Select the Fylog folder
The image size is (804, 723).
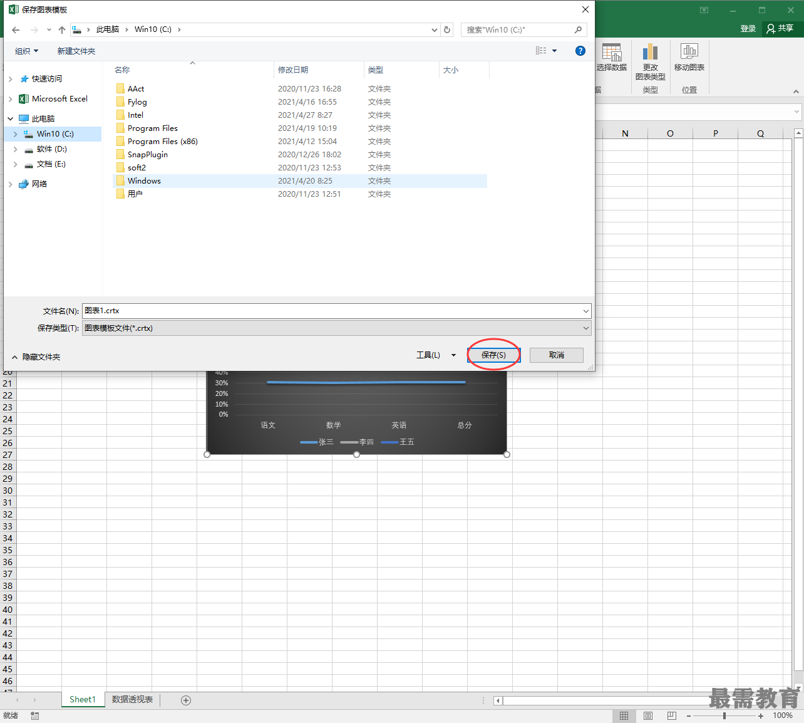coord(137,102)
